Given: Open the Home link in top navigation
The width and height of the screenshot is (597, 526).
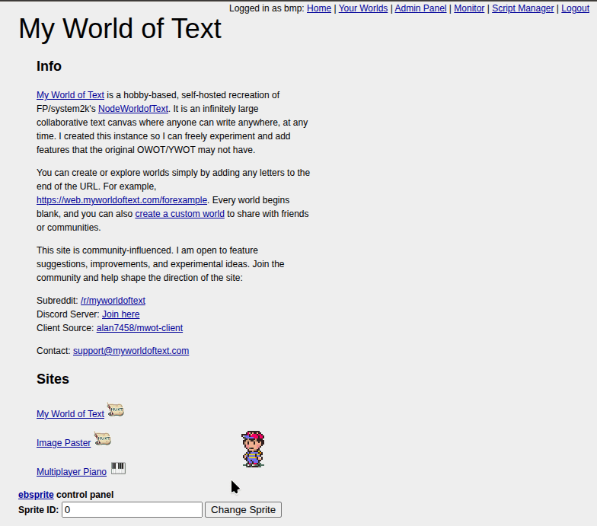Looking at the screenshot, I should [319, 8].
